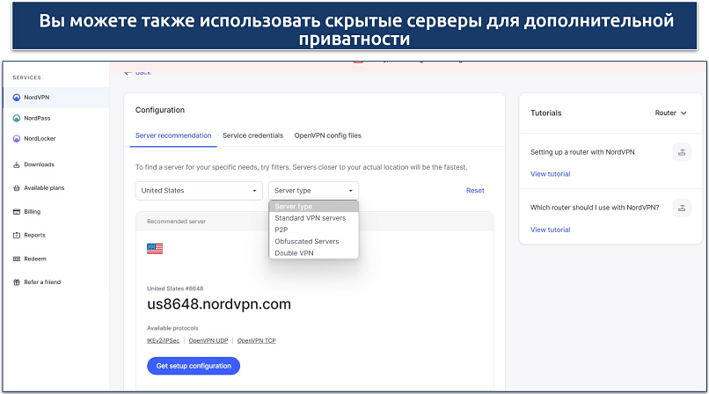Click the Reports icon
This screenshot has width=709, height=394.
(x=17, y=235)
